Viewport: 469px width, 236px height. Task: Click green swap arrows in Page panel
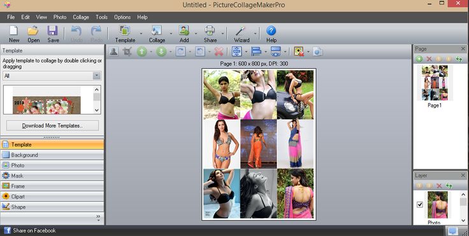pyautogui.click(x=459, y=59)
